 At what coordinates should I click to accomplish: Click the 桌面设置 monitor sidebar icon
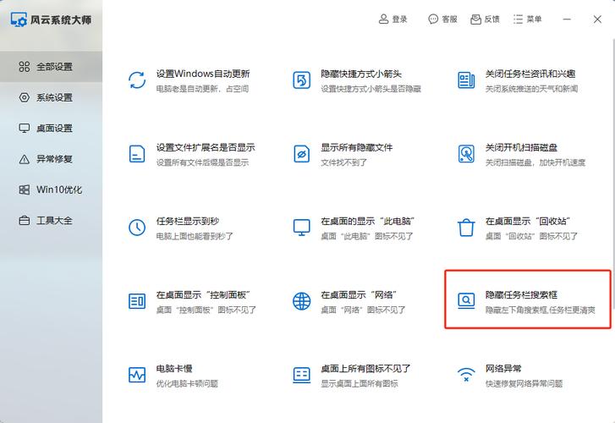coord(25,129)
